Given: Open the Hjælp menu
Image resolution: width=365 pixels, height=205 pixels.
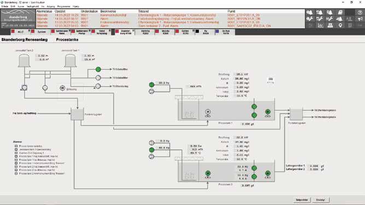Looking at the screenshot, I should pos(76,7).
